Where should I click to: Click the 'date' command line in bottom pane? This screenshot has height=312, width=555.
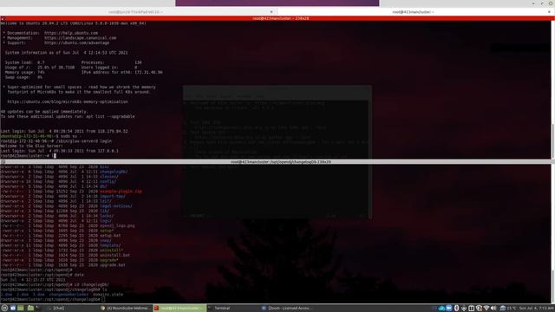point(42,275)
